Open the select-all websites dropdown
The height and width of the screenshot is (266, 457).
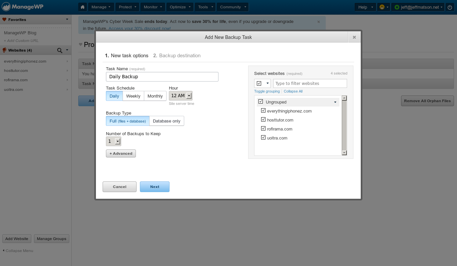pos(262,83)
